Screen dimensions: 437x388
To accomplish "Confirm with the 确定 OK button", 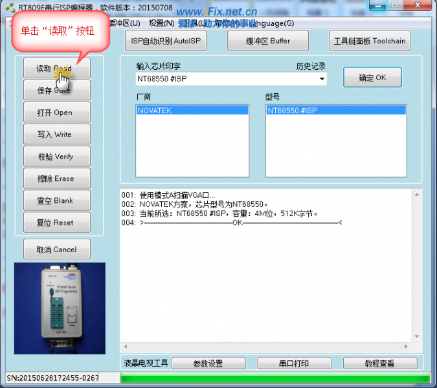I will point(372,78).
